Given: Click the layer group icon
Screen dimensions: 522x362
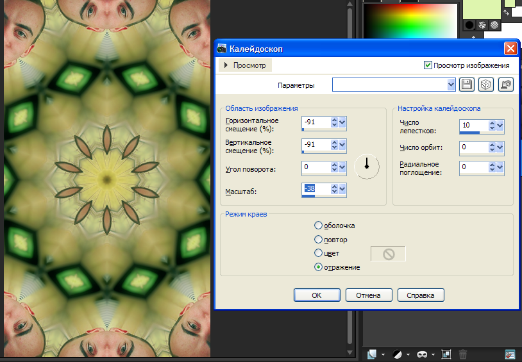Looking at the screenshot, I should (446, 354).
